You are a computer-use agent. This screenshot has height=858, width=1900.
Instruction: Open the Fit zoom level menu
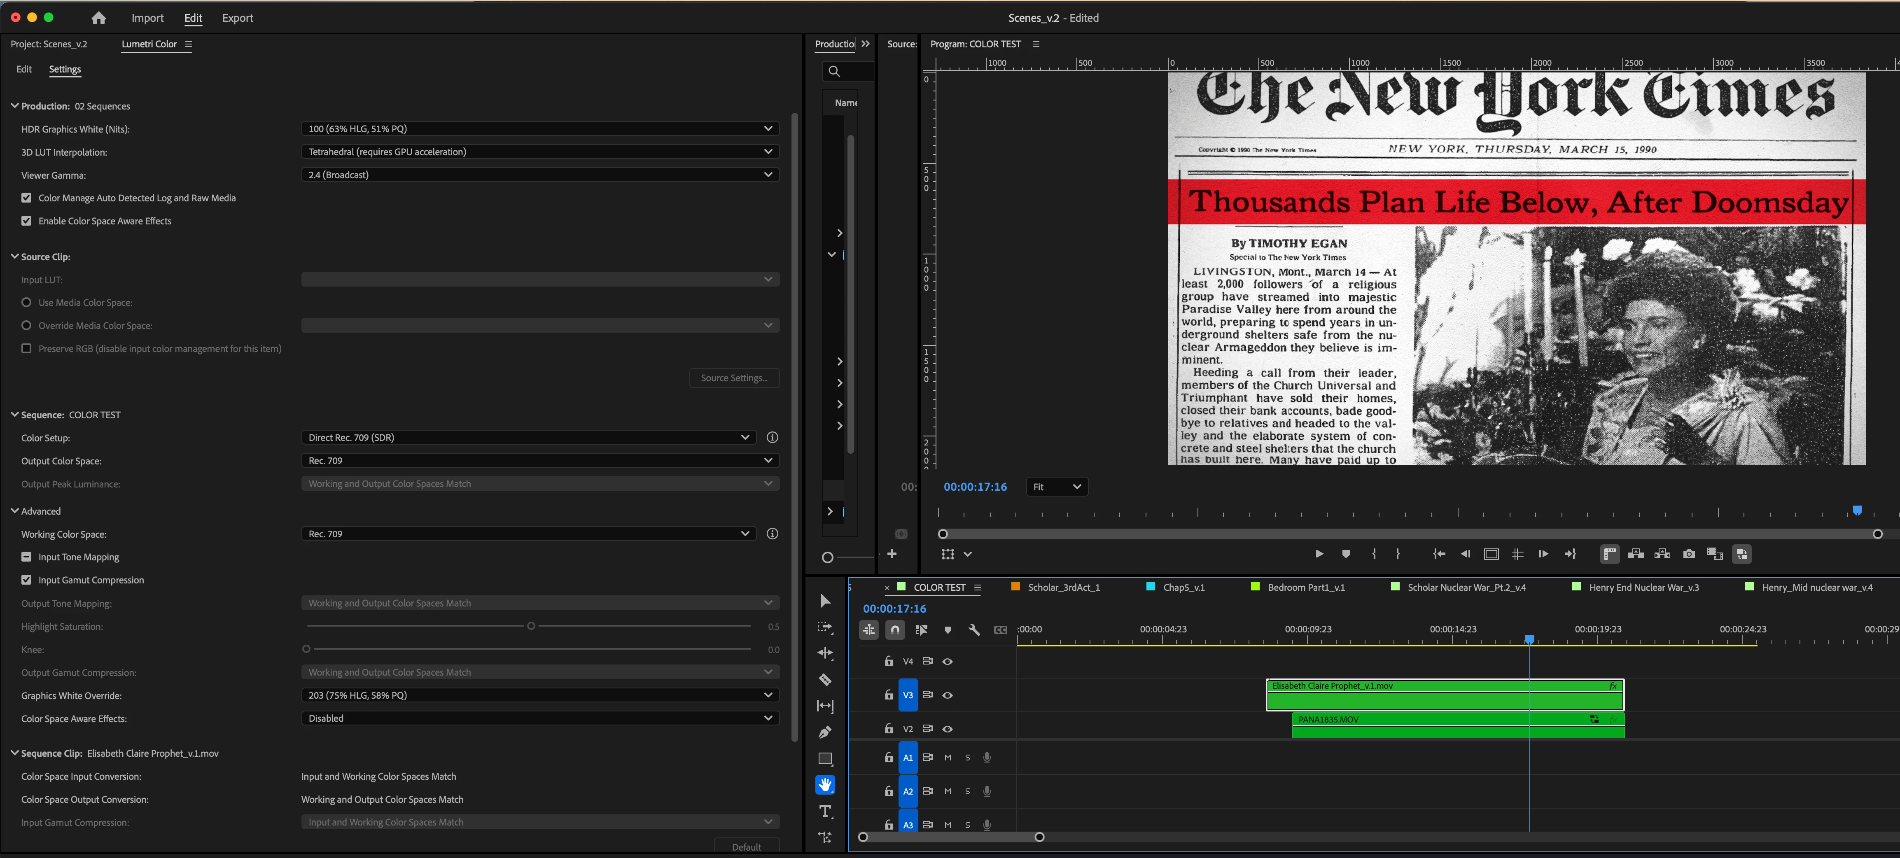pos(1057,487)
